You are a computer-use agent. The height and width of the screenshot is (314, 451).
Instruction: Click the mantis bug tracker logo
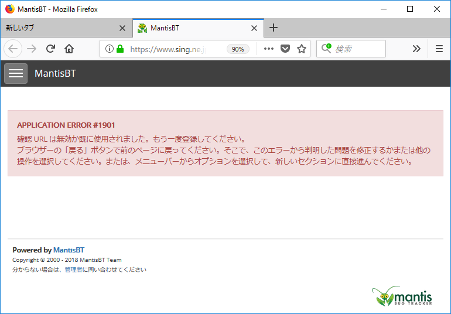pyautogui.click(x=402, y=296)
